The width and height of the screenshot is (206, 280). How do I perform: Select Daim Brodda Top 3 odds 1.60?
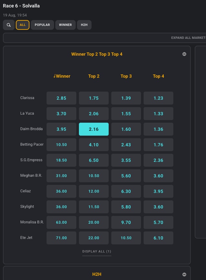[x=126, y=129]
